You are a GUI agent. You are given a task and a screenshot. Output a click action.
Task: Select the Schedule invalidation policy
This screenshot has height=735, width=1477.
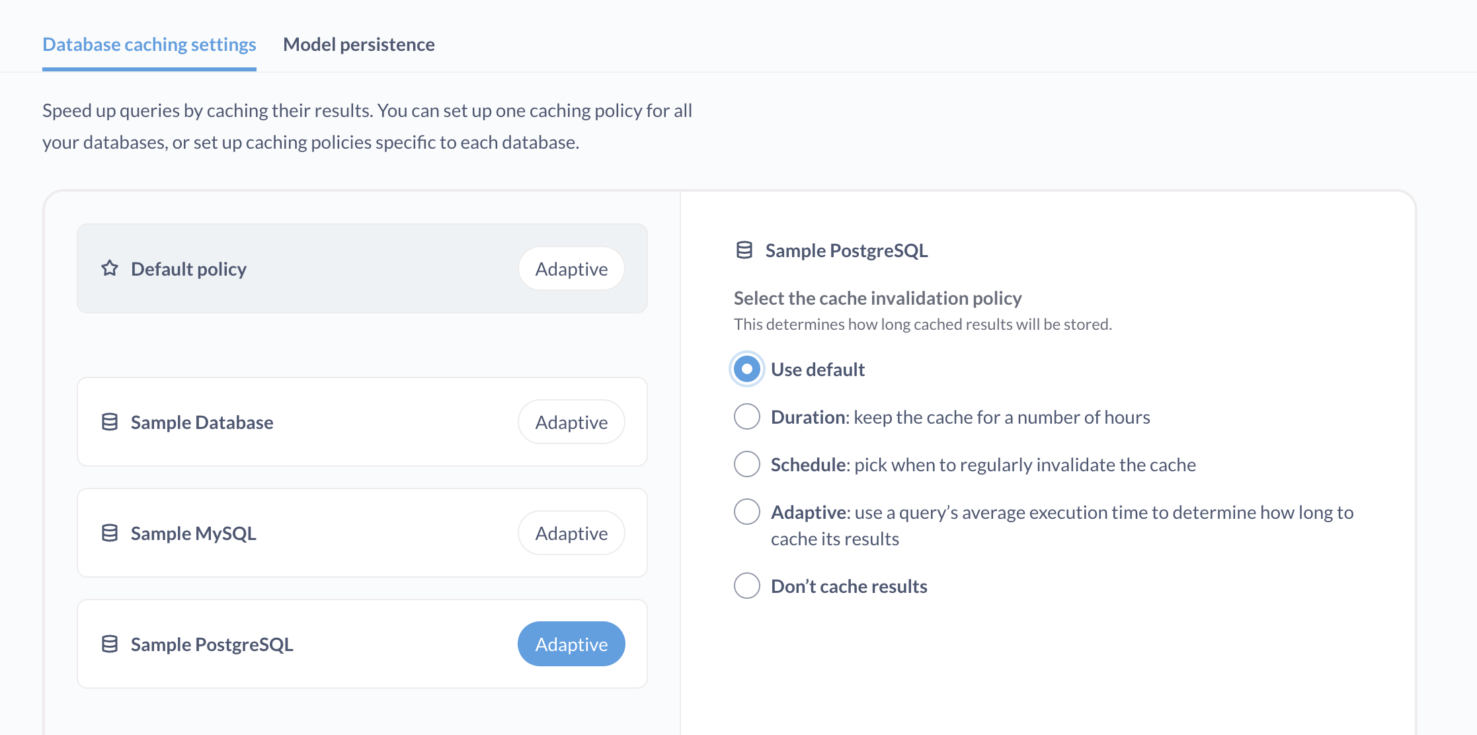[x=746, y=464]
